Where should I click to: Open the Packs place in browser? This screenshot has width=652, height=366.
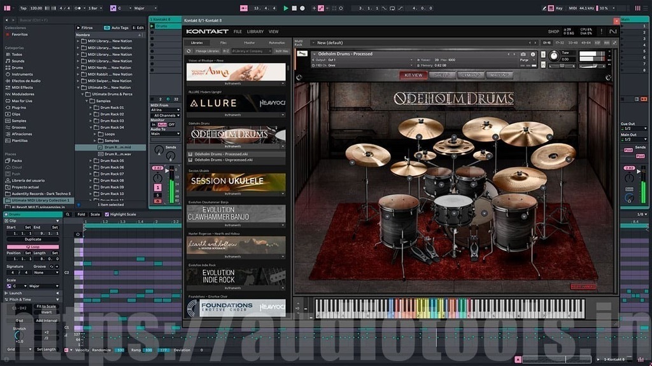pos(17,161)
